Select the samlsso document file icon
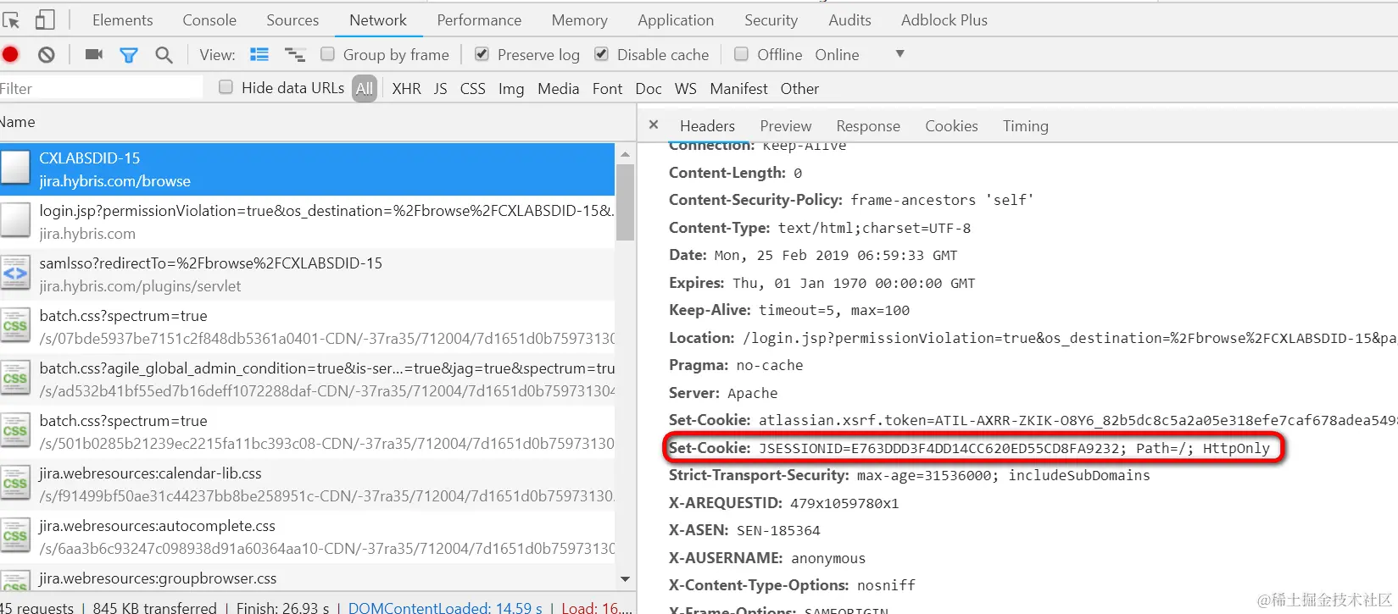This screenshot has width=1398, height=614. 15,274
